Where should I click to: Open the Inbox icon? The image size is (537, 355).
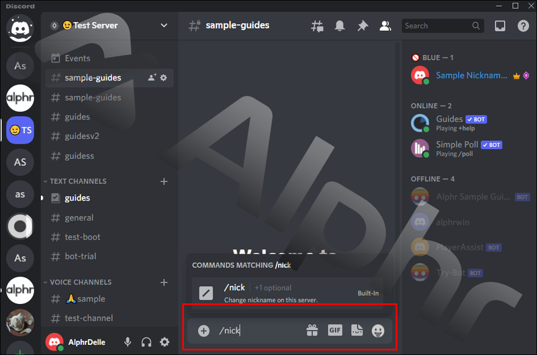click(499, 26)
